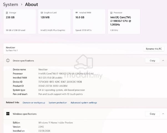Click the NewUser PC name heading

click(x=11, y=47)
